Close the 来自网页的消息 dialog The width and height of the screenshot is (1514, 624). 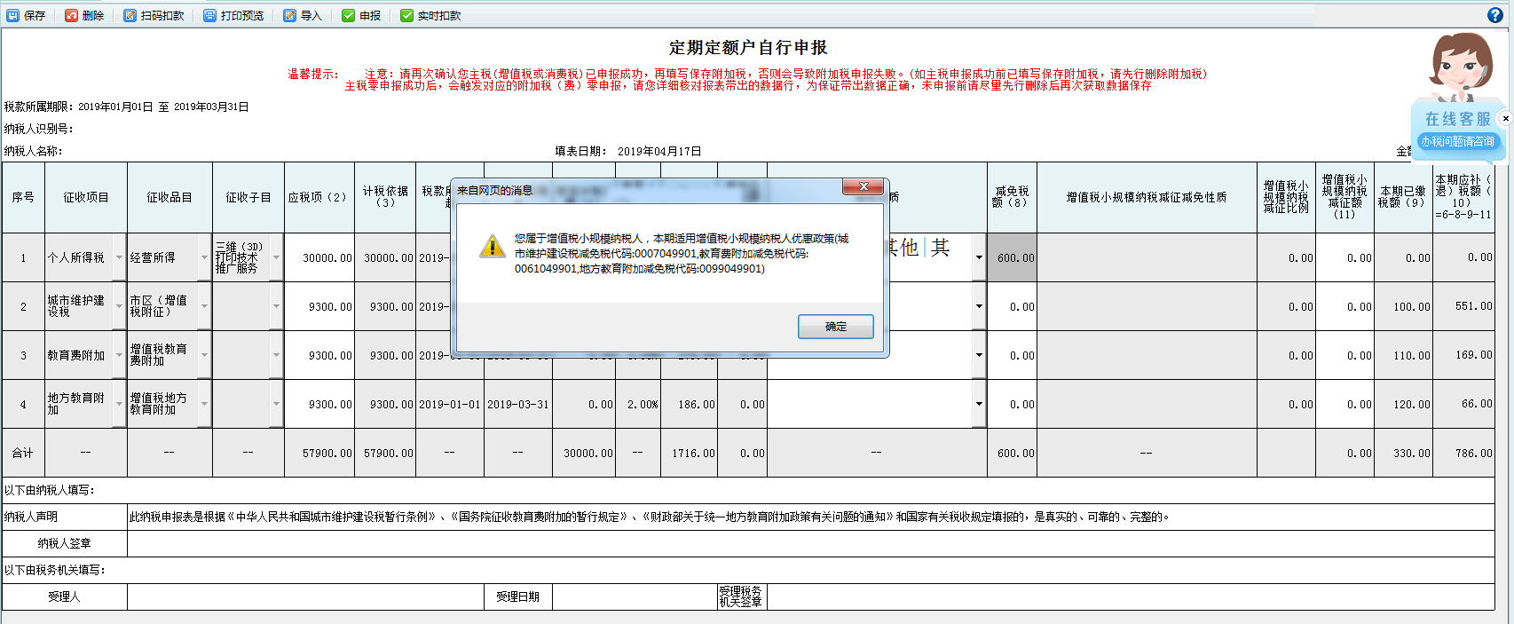[x=863, y=186]
